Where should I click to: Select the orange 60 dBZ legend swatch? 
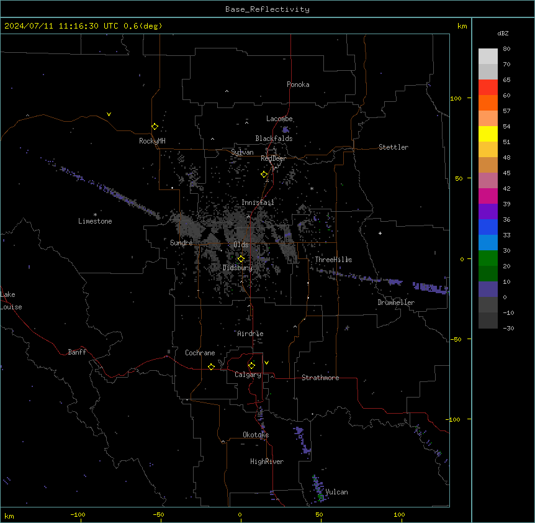coord(488,102)
